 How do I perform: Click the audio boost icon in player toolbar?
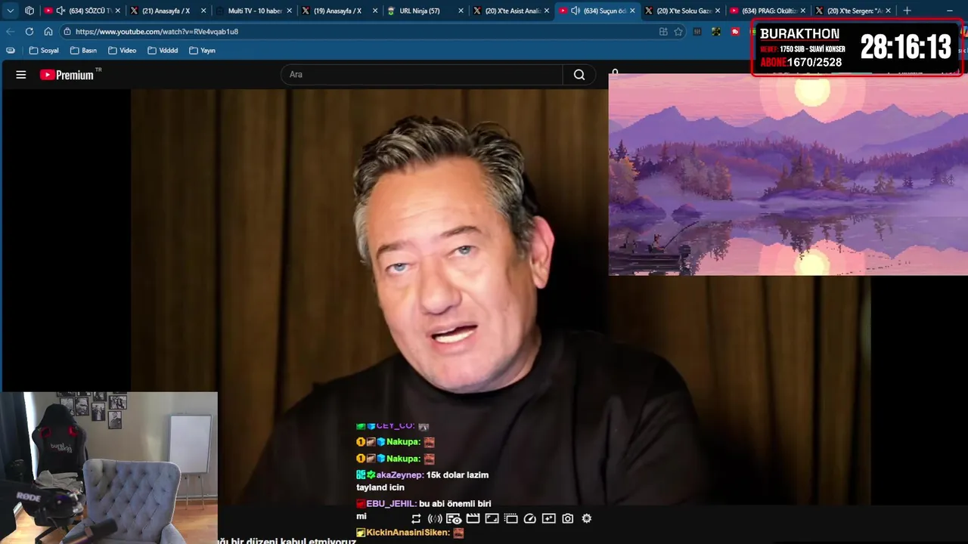pyautogui.click(x=435, y=518)
